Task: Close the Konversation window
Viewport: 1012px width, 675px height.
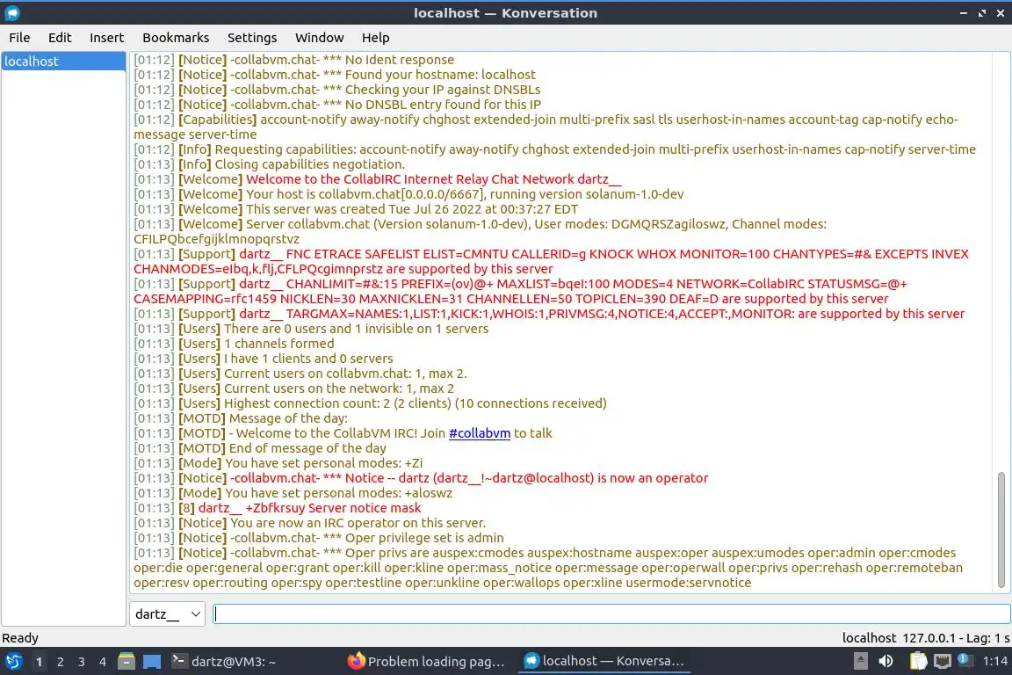Action: (x=1001, y=13)
